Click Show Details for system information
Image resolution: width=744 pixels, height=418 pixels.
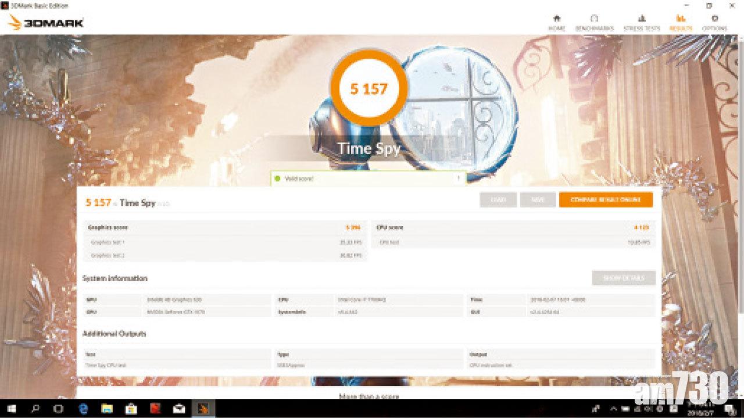pyautogui.click(x=623, y=278)
